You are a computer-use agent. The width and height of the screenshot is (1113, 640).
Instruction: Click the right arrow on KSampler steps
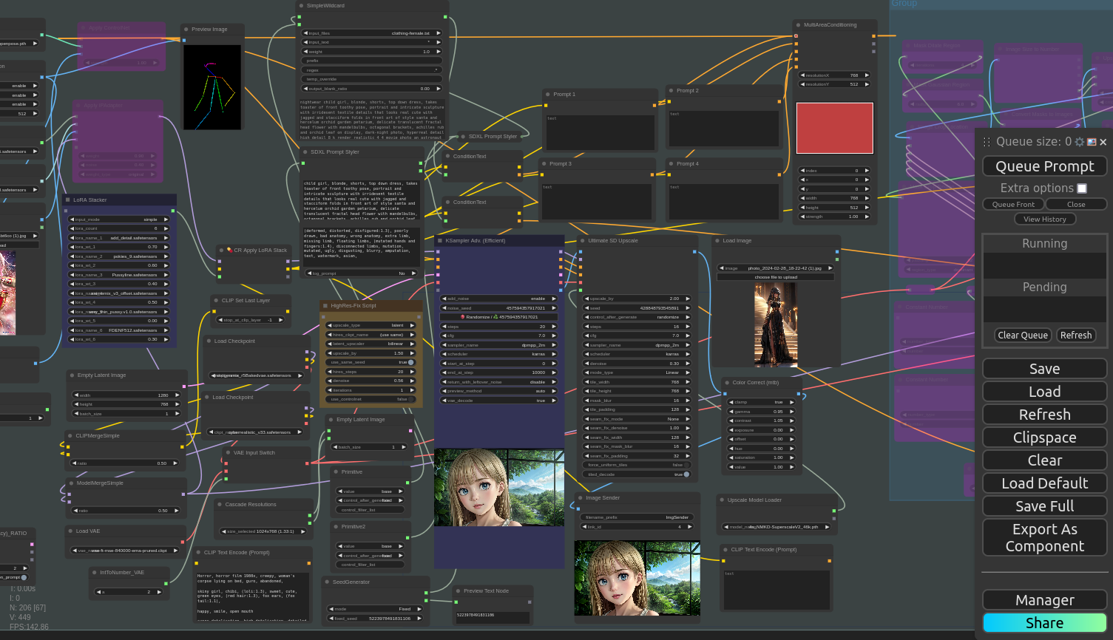point(554,327)
